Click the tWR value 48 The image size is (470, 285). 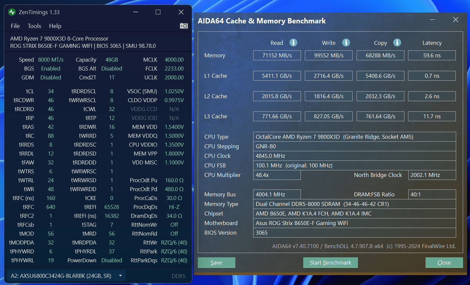click(x=51, y=189)
